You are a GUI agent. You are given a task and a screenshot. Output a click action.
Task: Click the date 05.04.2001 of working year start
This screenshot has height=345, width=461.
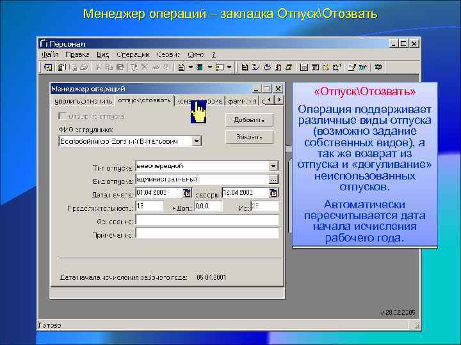click(211, 277)
